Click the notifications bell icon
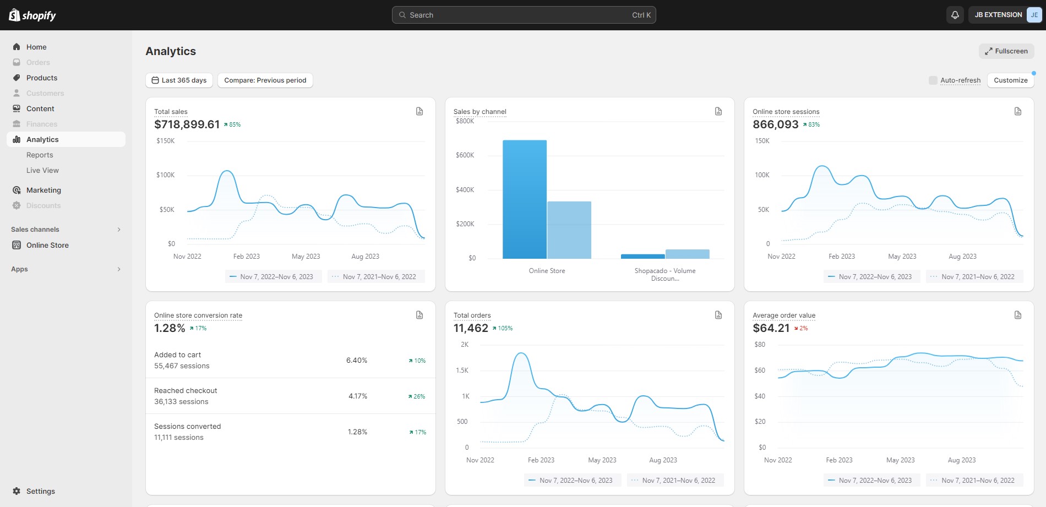 (x=955, y=15)
